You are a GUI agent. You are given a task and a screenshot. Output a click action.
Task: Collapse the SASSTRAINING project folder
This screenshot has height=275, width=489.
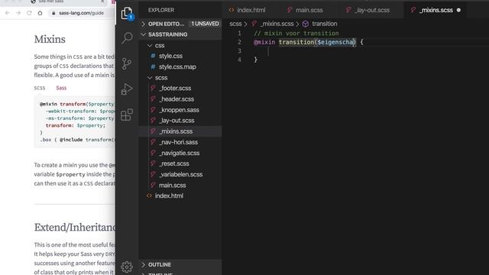point(144,34)
